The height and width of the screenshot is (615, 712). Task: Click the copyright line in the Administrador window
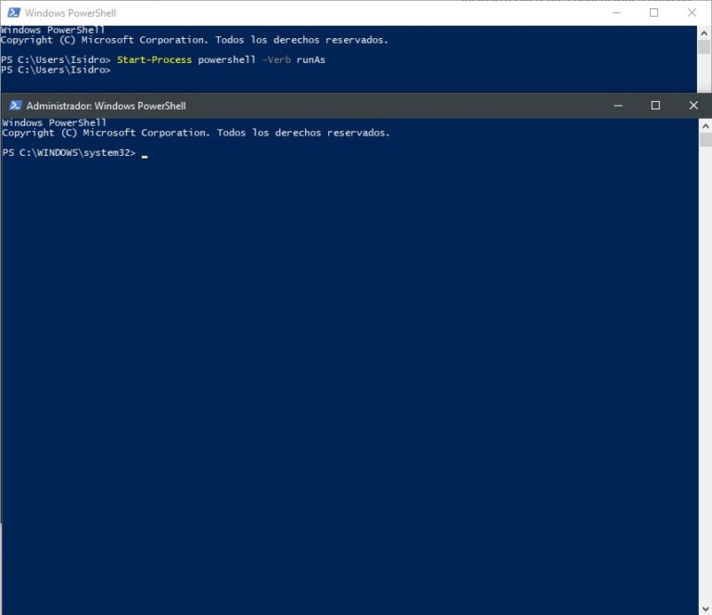tap(196, 133)
